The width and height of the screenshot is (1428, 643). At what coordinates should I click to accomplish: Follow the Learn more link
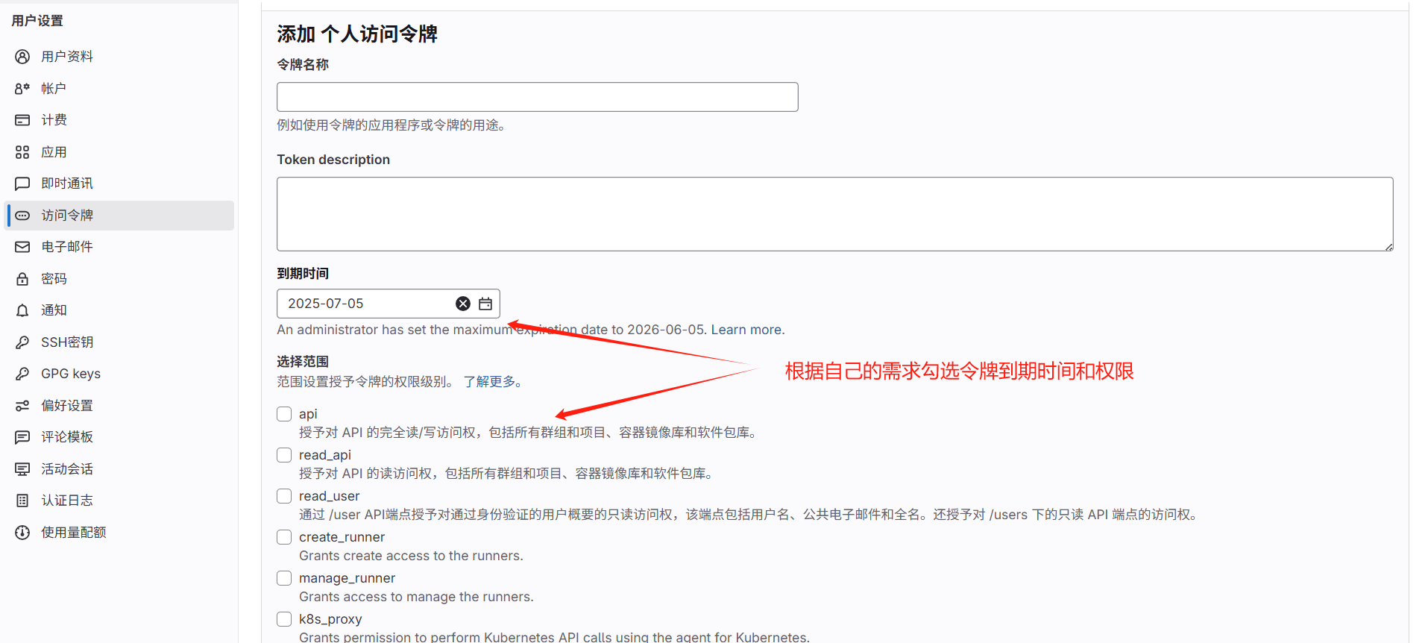[x=746, y=330]
